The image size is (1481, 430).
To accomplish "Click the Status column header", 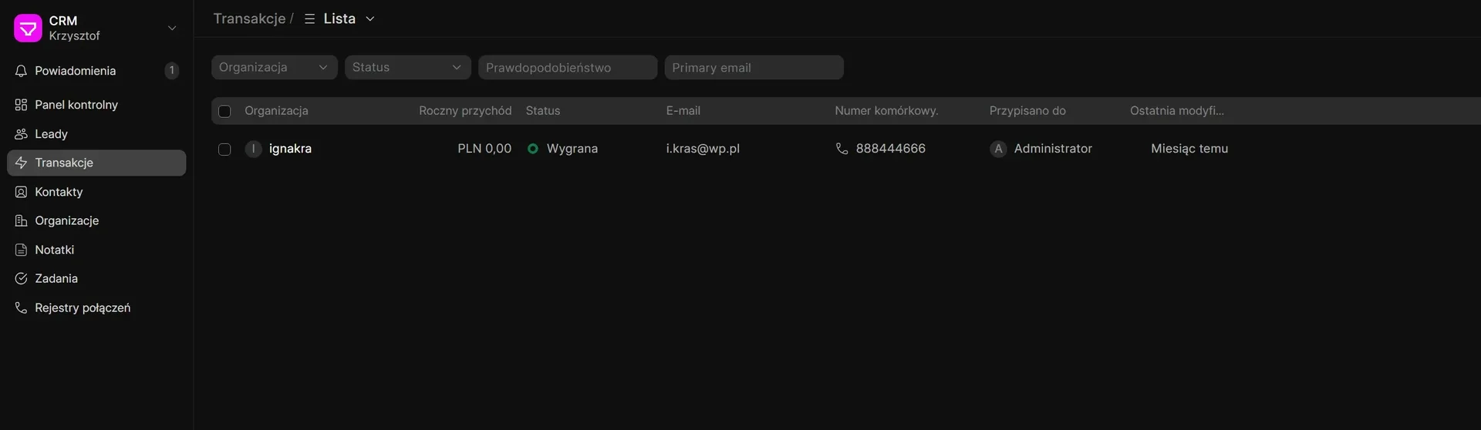I will click(543, 111).
